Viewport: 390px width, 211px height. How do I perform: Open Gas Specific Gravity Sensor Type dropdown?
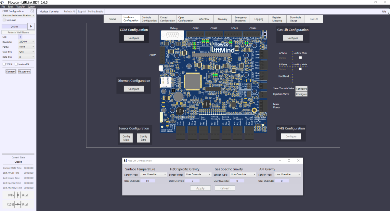(243, 175)
